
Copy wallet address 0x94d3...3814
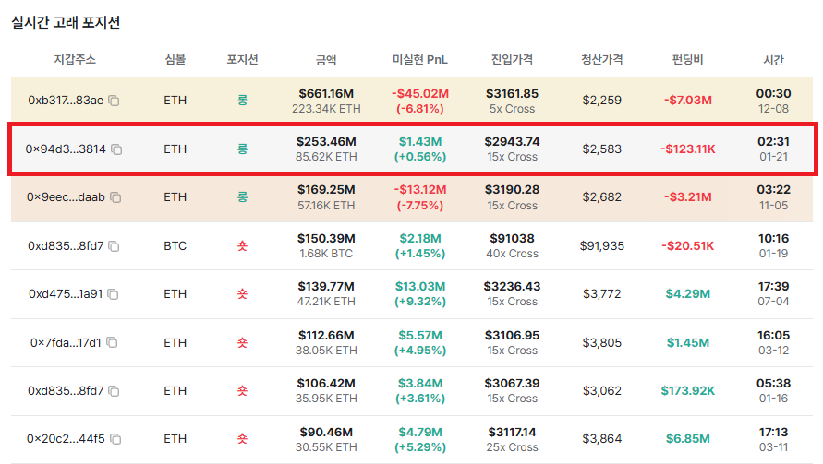point(116,149)
